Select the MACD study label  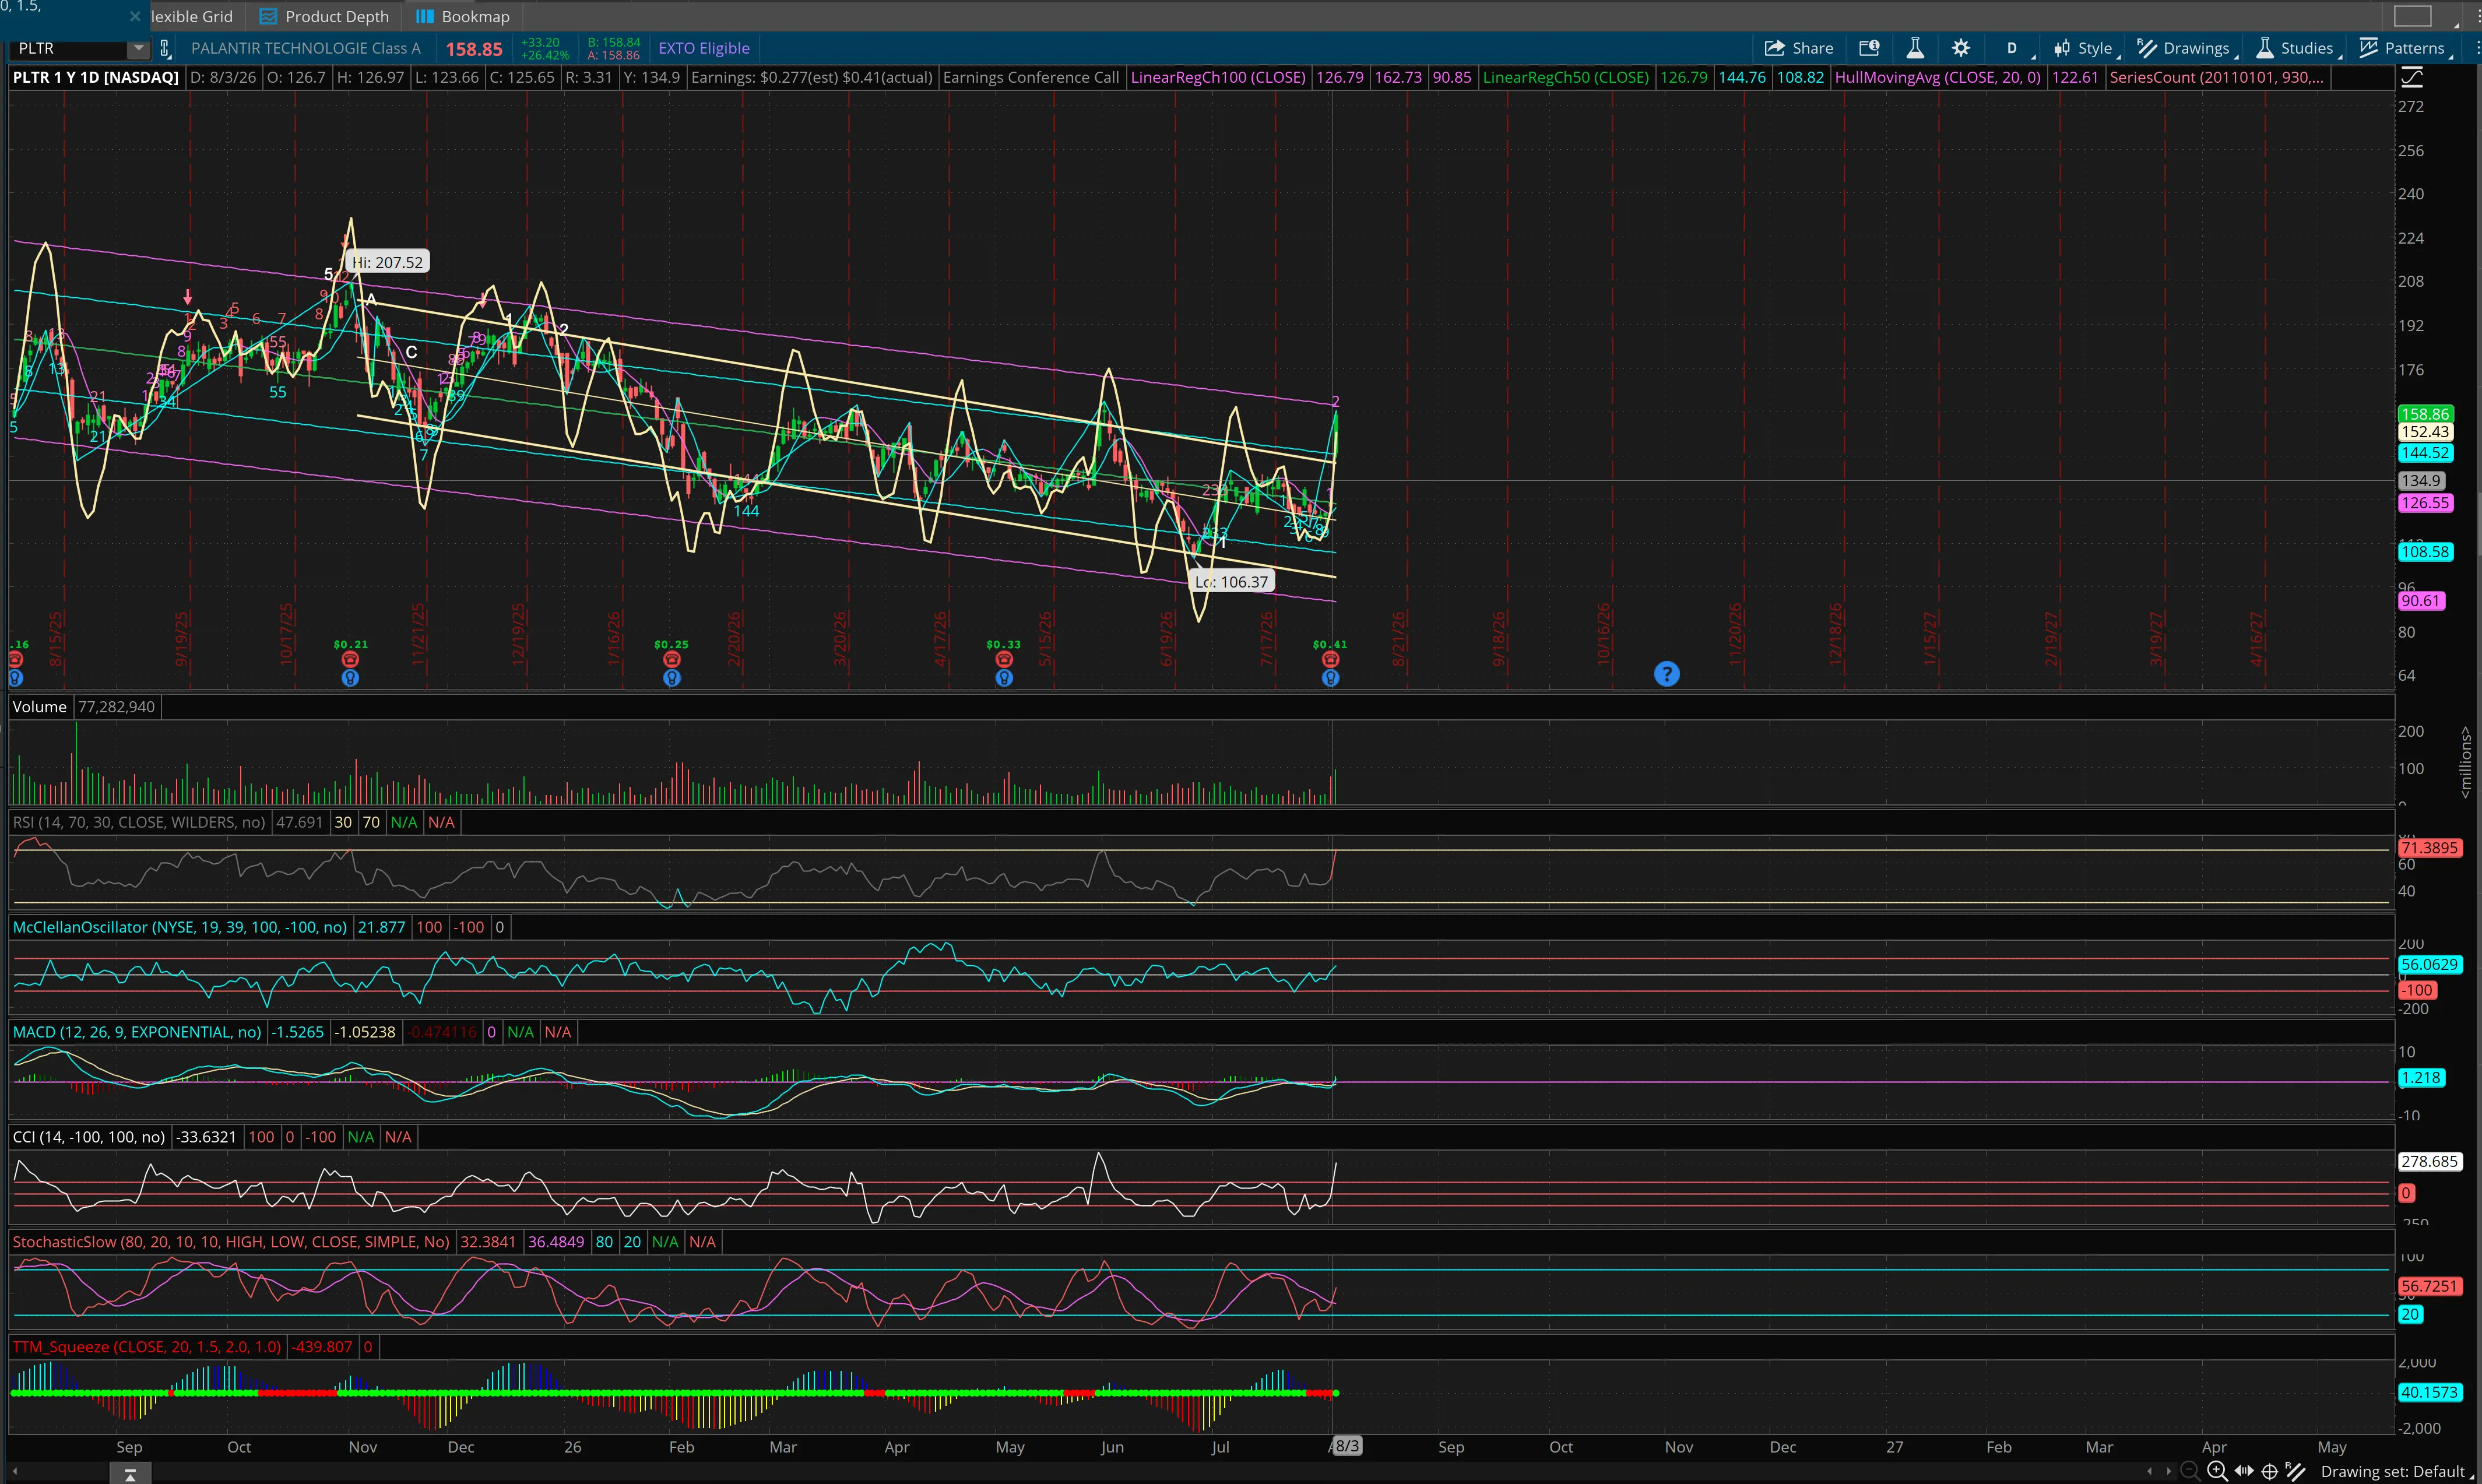tap(137, 1032)
